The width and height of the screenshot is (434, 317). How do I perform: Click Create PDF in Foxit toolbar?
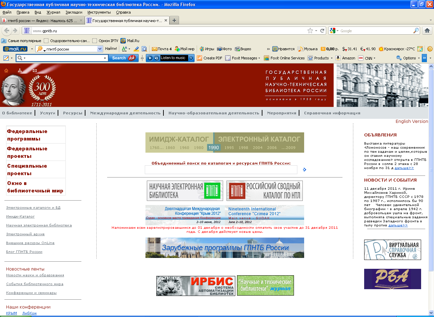click(210, 58)
